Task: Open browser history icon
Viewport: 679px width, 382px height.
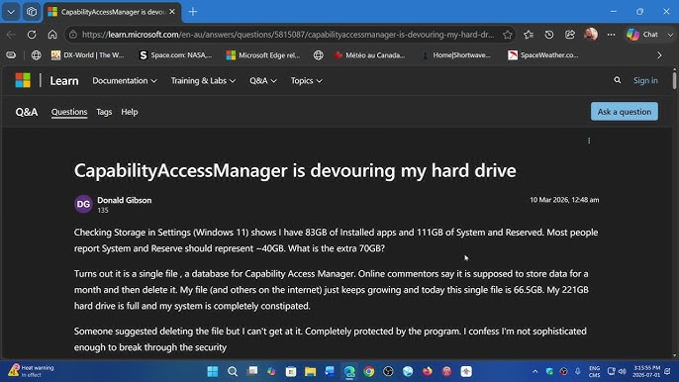Action: pyautogui.click(x=548, y=35)
